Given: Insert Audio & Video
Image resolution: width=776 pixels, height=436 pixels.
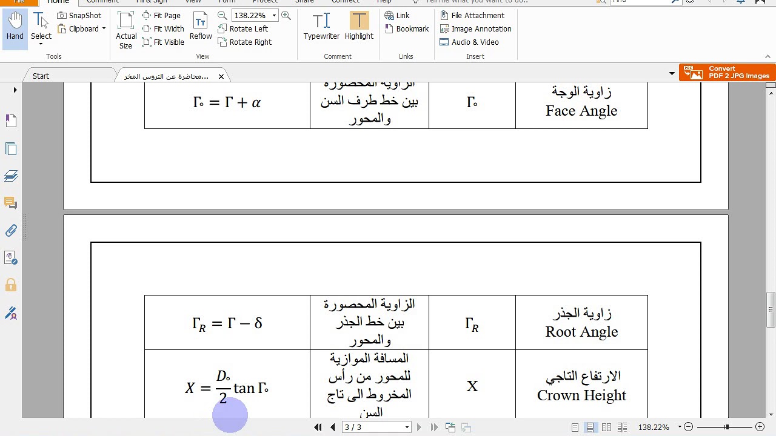Looking at the screenshot, I should point(469,42).
